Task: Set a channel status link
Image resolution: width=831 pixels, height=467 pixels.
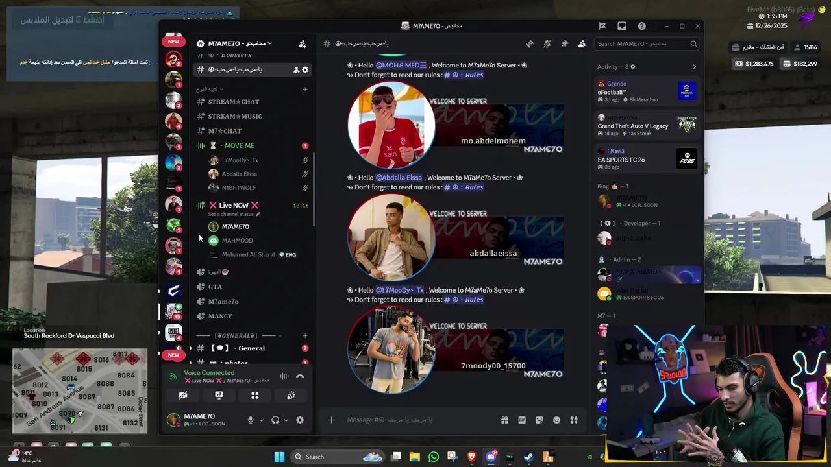Action: [234, 214]
